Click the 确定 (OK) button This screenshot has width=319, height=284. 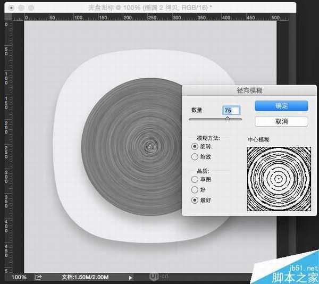[x=281, y=106]
